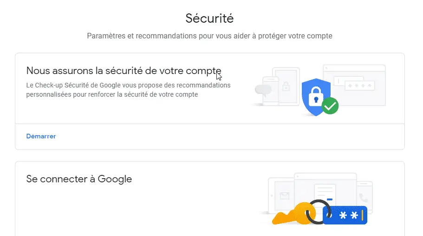
Task: Click the green checkmark badge
Action: (330, 106)
